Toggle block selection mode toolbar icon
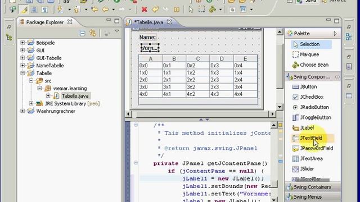Screen dimensions: 360x202 pos(34,10)
